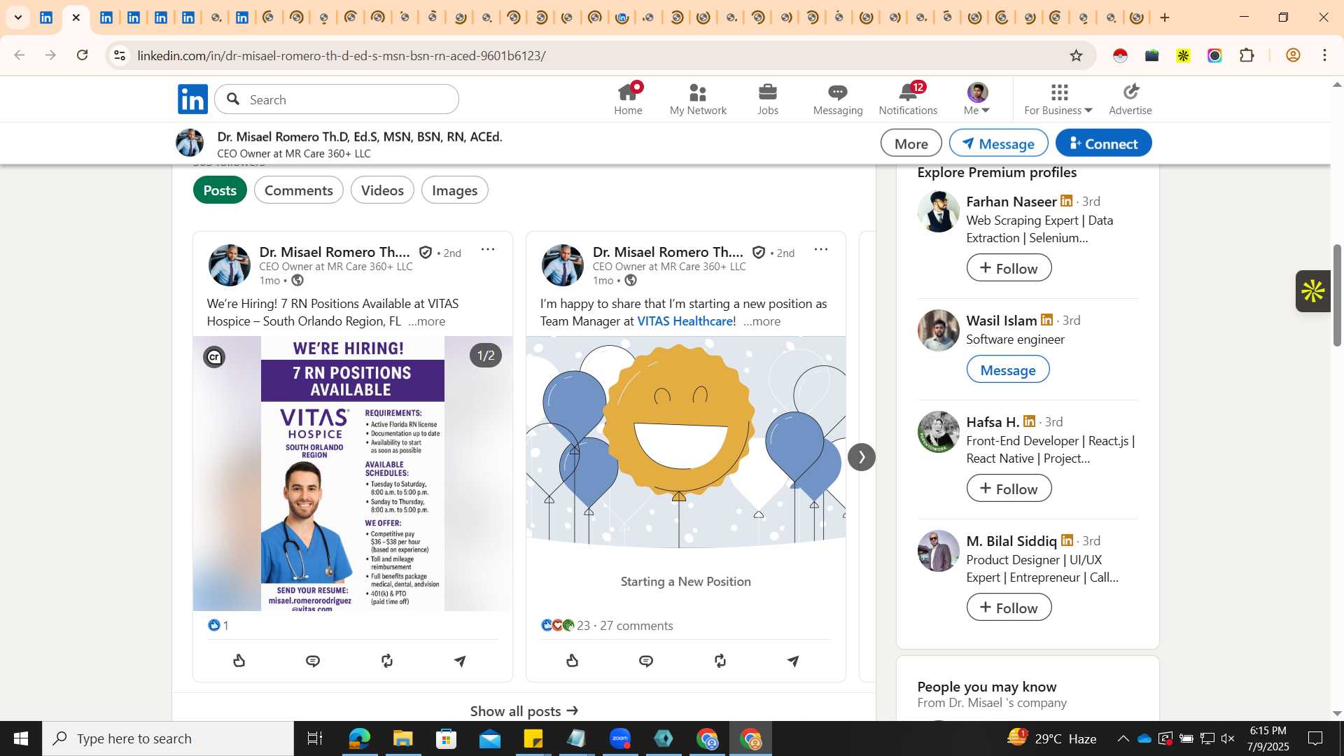The height and width of the screenshot is (756, 1344).
Task: Open File Explorer from taskbar
Action: click(402, 738)
